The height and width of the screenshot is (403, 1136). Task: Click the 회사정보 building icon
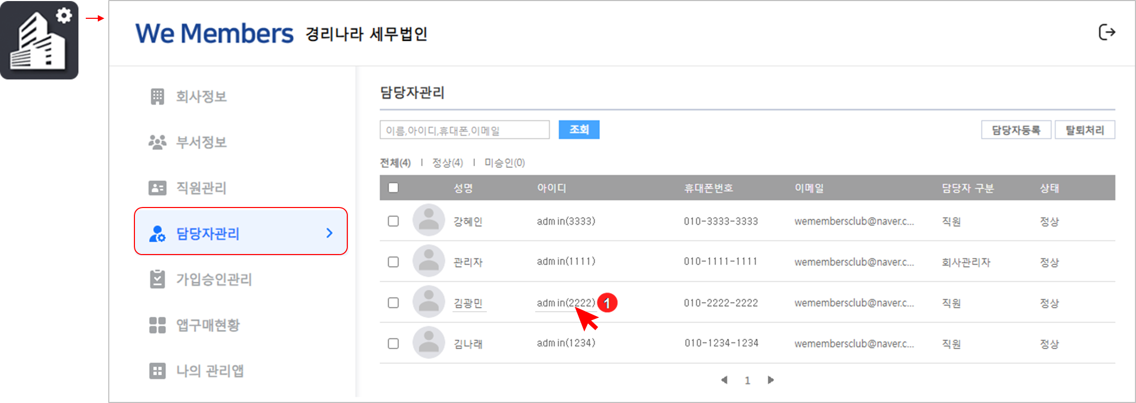click(x=157, y=97)
